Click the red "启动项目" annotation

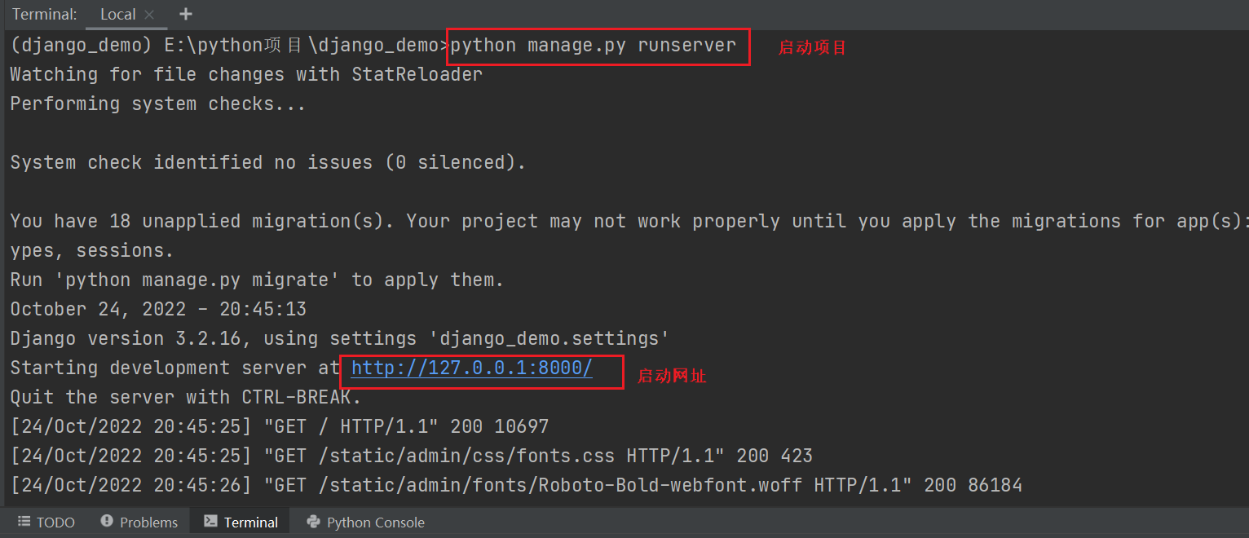tap(812, 48)
